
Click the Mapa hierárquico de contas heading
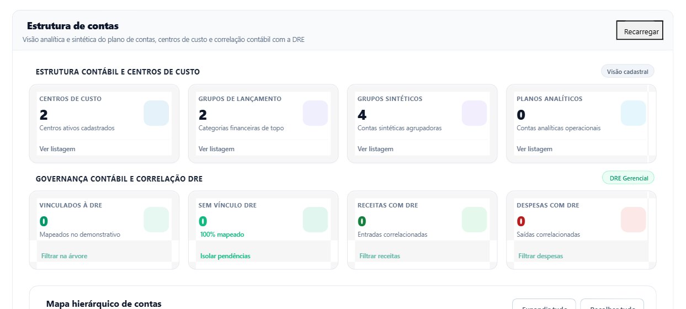pyautogui.click(x=104, y=304)
